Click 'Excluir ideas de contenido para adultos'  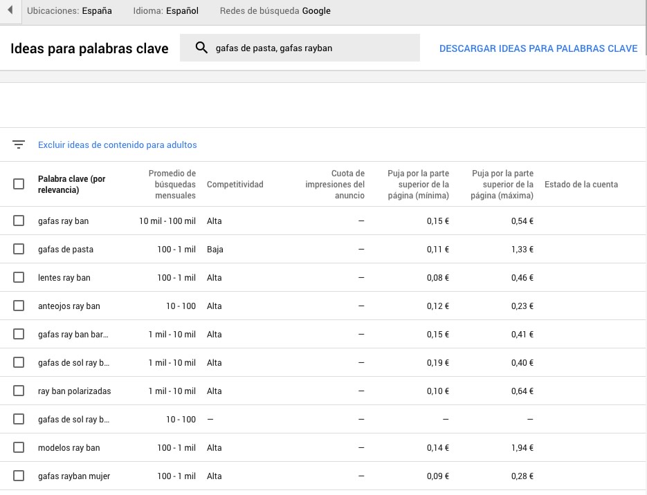117,144
